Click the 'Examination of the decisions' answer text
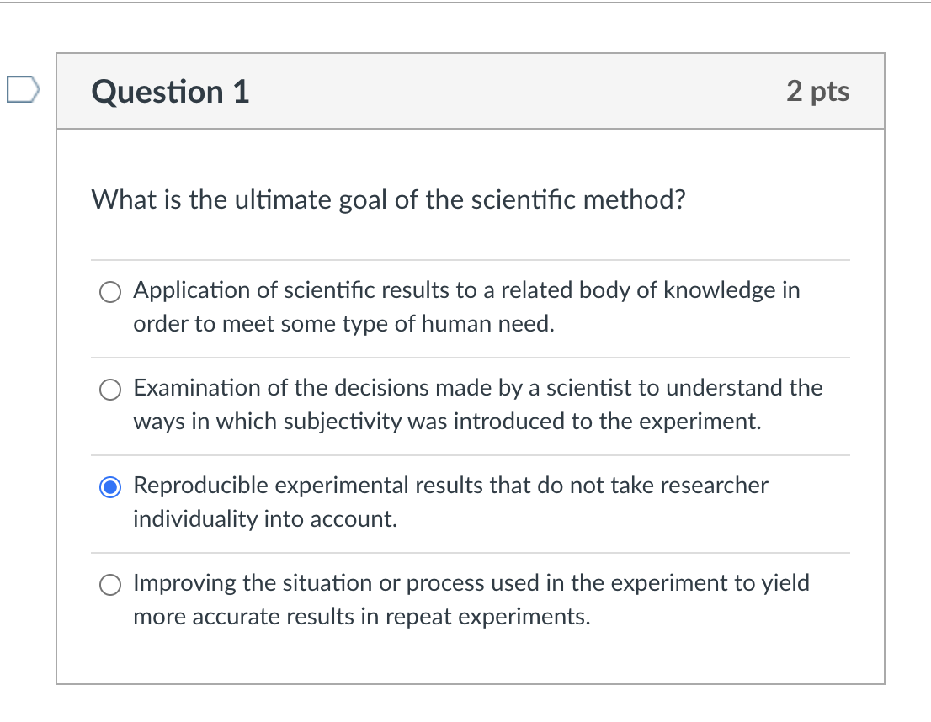The width and height of the screenshot is (931, 722). [x=477, y=388]
